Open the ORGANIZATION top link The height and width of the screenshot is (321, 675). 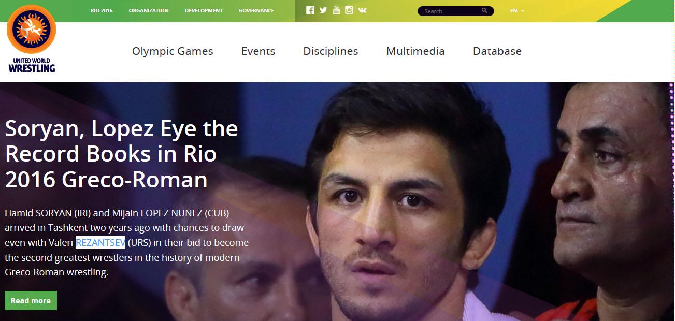click(x=149, y=11)
